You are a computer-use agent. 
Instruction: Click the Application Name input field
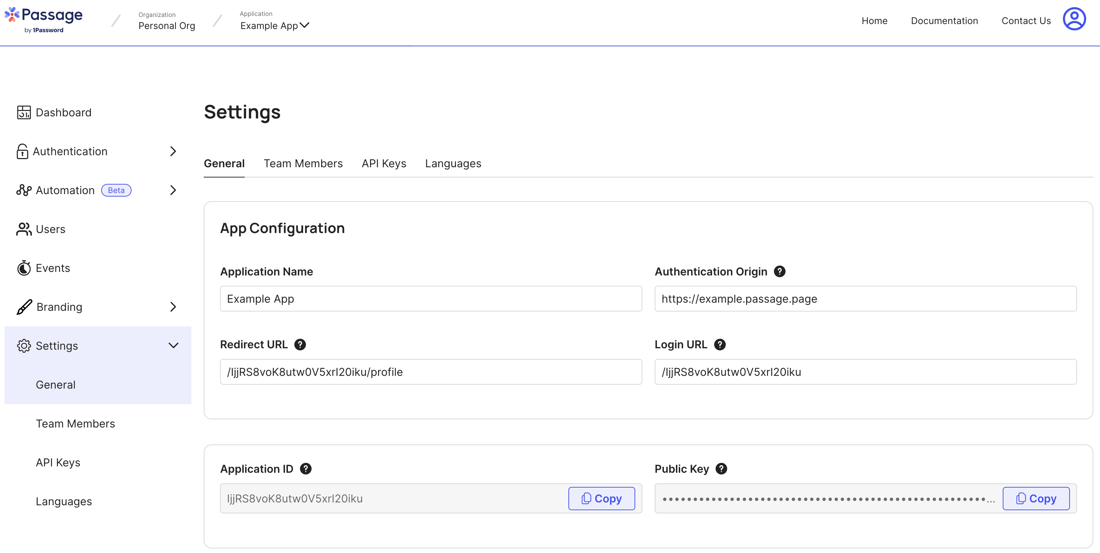pos(430,299)
